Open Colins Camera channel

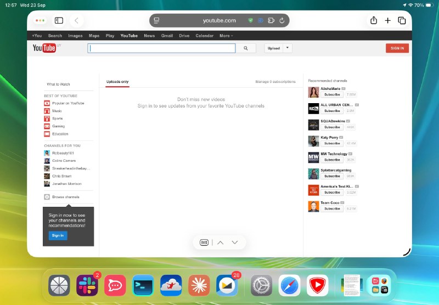(x=64, y=161)
